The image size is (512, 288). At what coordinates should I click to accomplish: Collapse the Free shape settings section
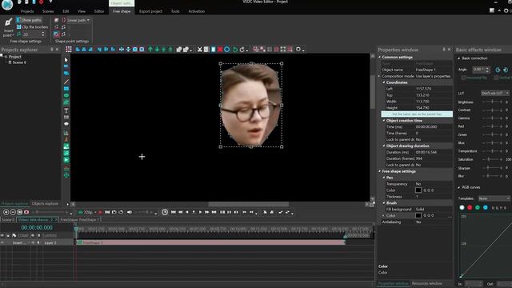pyautogui.click(x=380, y=171)
